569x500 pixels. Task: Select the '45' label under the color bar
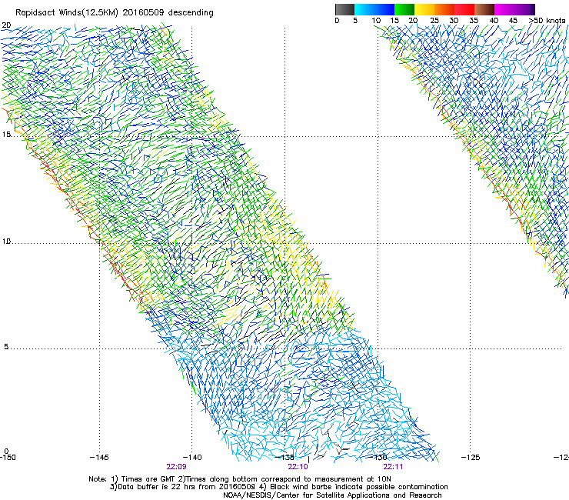(x=513, y=21)
